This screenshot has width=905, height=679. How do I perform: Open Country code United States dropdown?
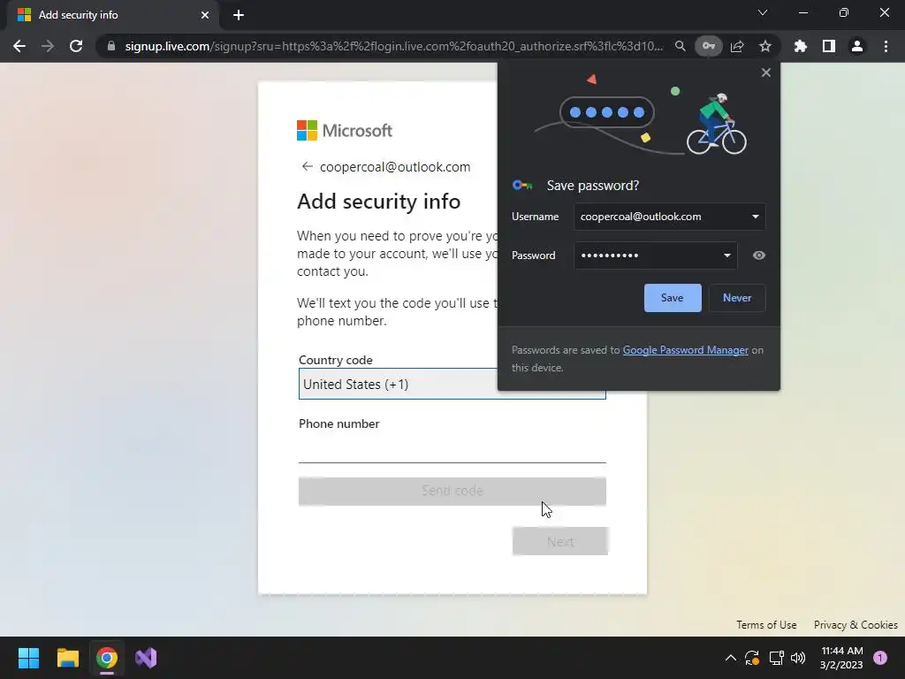452,384
